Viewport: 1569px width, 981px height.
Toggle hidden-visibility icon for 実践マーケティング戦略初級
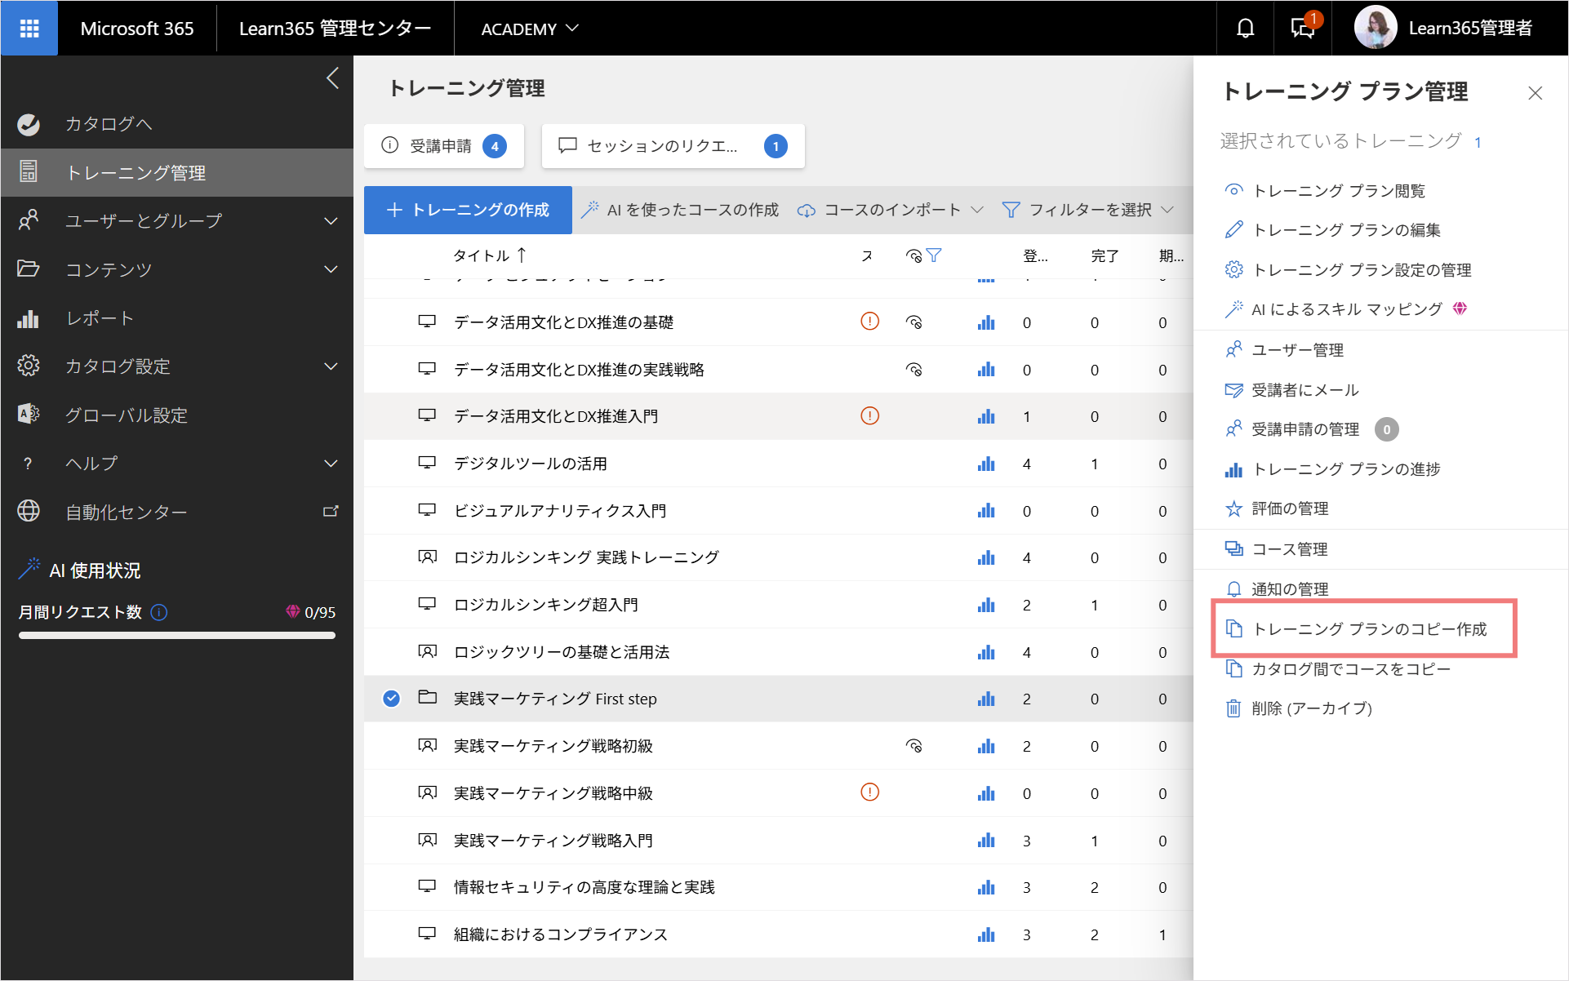click(914, 746)
